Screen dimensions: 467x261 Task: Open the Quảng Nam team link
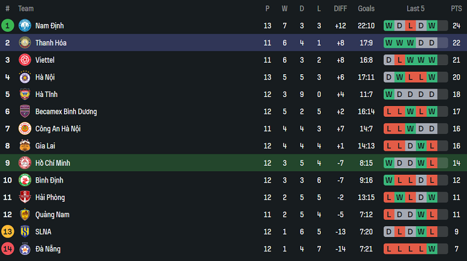51,214
